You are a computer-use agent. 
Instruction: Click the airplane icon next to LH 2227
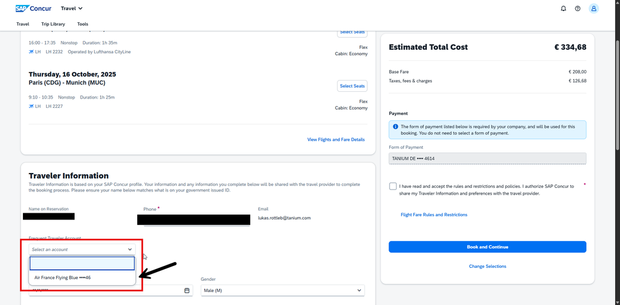point(32,107)
